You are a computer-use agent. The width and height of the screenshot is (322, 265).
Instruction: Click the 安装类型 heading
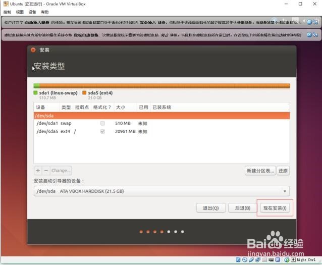pyautogui.click(x=49, y=66)
